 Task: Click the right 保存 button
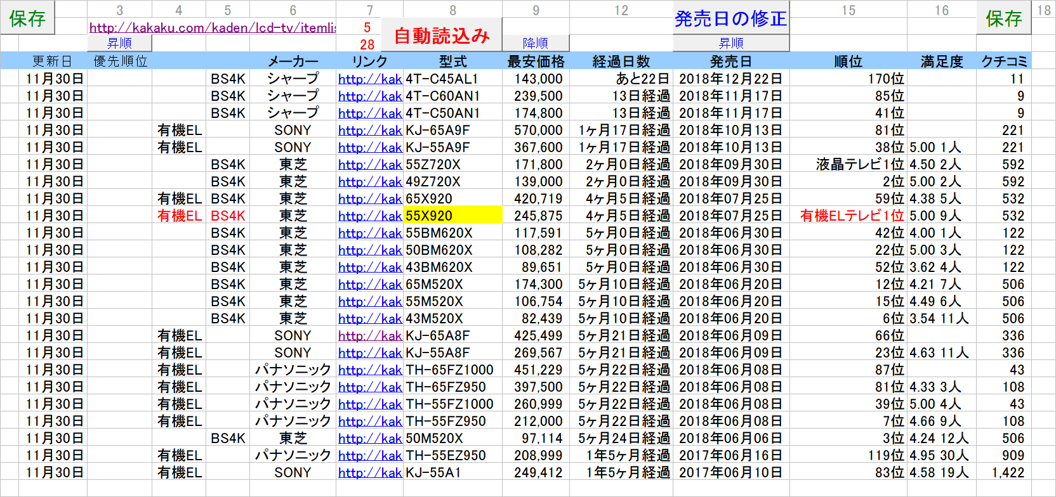[1004, 18]
